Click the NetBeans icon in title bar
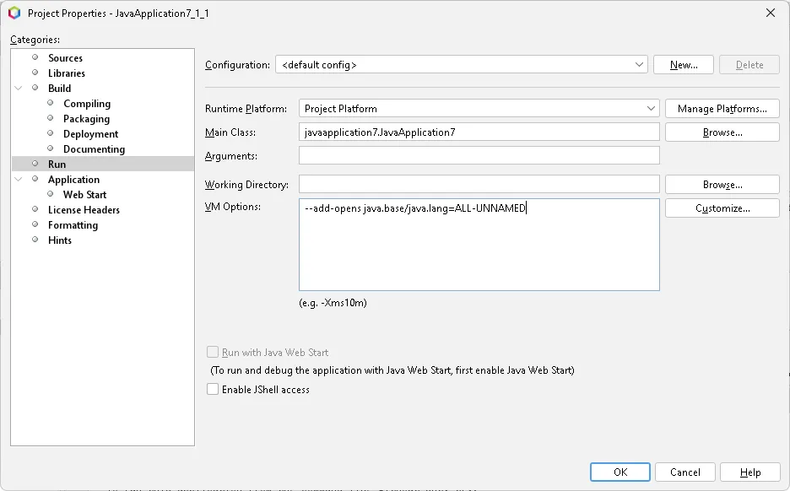This screenshot has height=491, width=790. click(x=14, y=13)
